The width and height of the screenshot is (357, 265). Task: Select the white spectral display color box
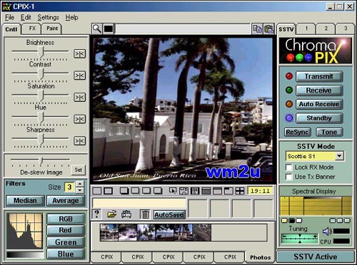click(x=298, y=221)
